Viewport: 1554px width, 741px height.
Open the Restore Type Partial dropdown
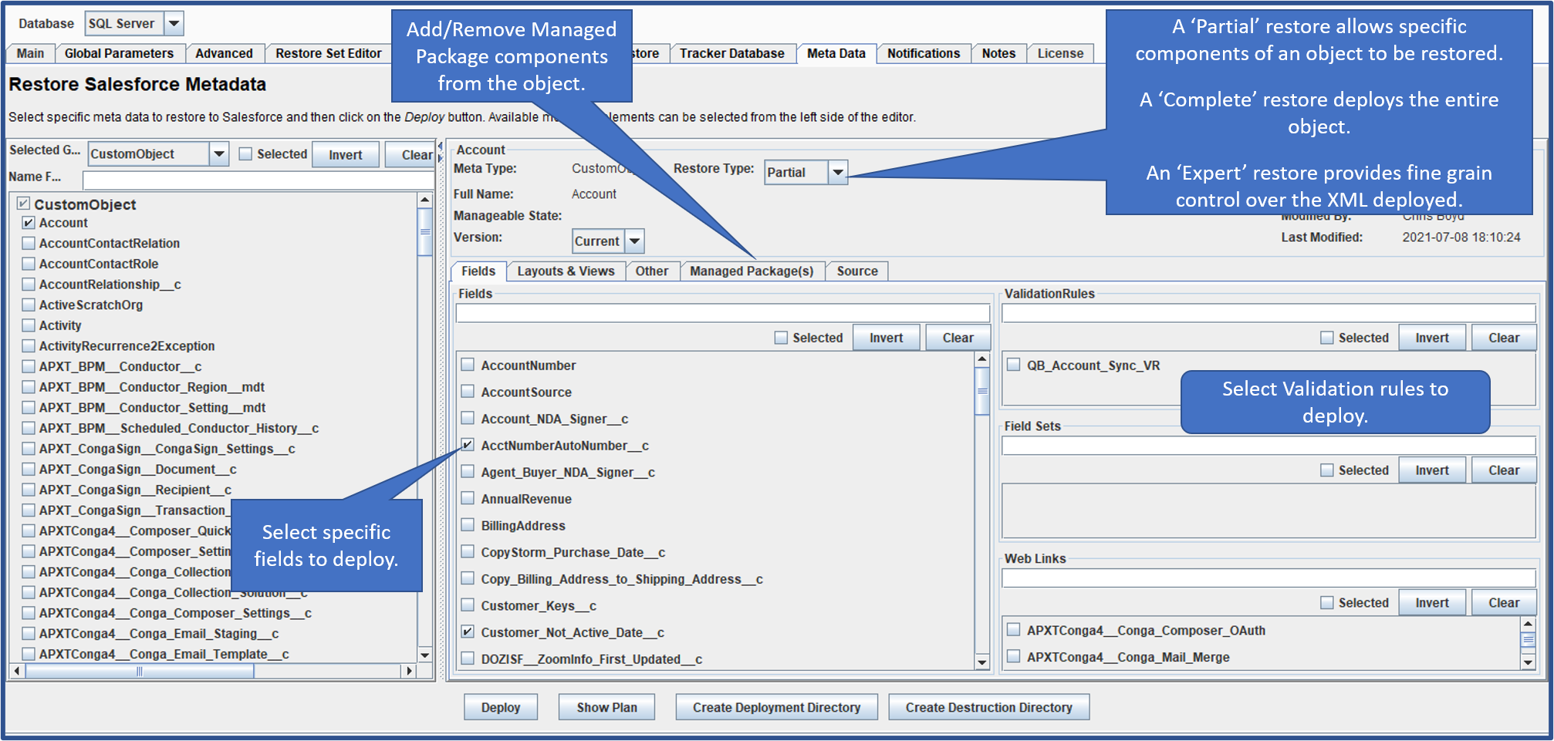pos(838,172)
